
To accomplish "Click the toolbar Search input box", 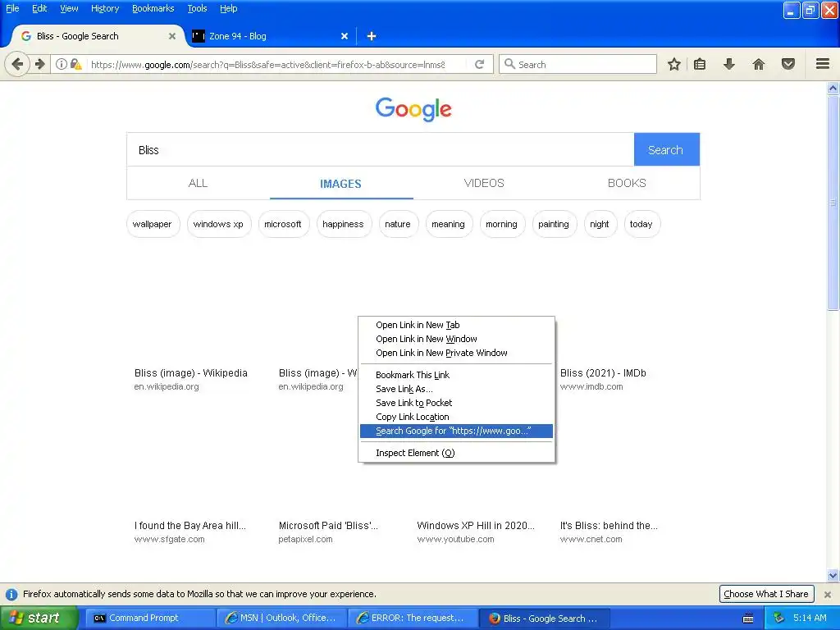I will tap(577, 64).
